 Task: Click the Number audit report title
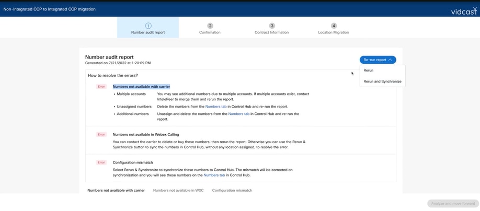[109, 57]
